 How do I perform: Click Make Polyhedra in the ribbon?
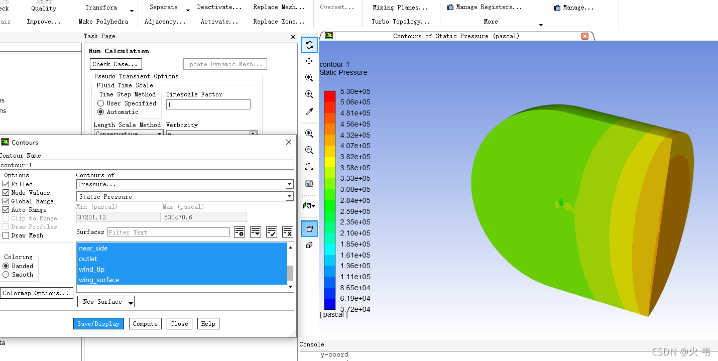click(x=103, y=22)
